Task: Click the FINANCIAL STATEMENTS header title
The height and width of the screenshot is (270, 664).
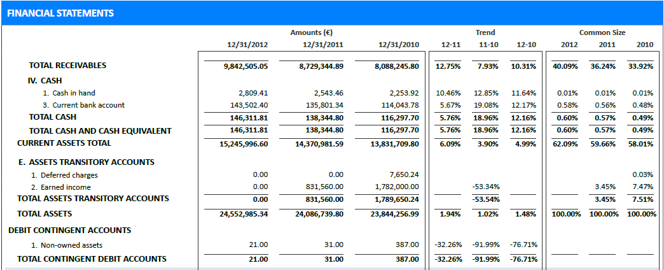Action: click(x=60, y=13)
